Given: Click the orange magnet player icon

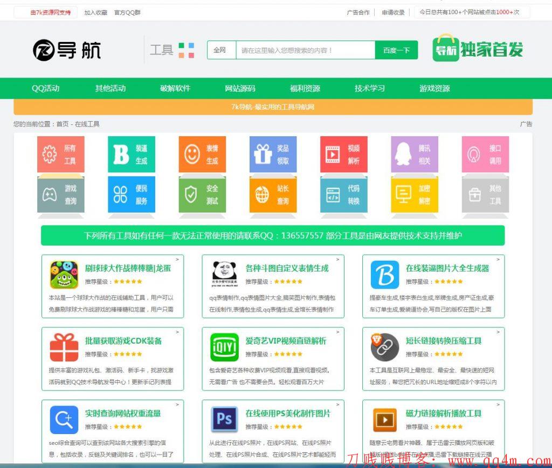Looking at the screenshot, I should pyautogui.click(x=385, y=420).
